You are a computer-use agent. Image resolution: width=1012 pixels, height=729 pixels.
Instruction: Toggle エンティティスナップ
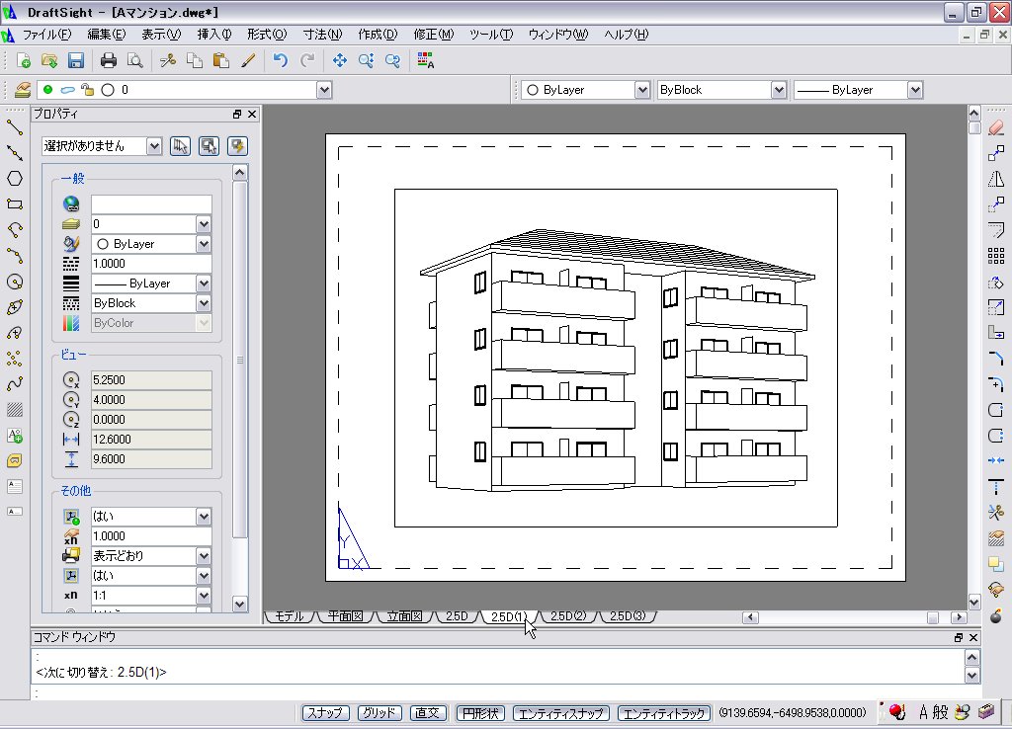point(561,713)
